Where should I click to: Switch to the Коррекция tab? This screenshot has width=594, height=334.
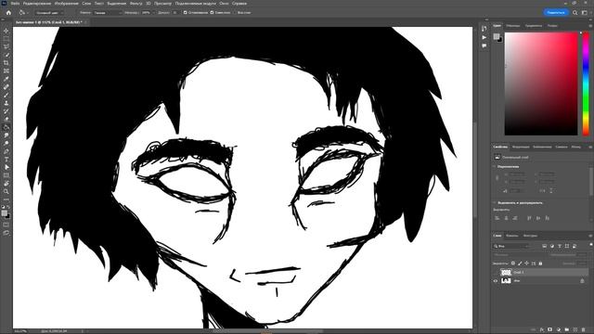pos(521,147)
